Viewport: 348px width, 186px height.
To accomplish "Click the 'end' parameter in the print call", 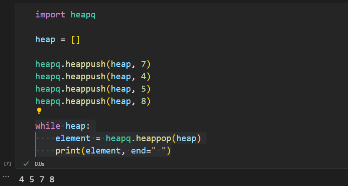I will 138,151.
